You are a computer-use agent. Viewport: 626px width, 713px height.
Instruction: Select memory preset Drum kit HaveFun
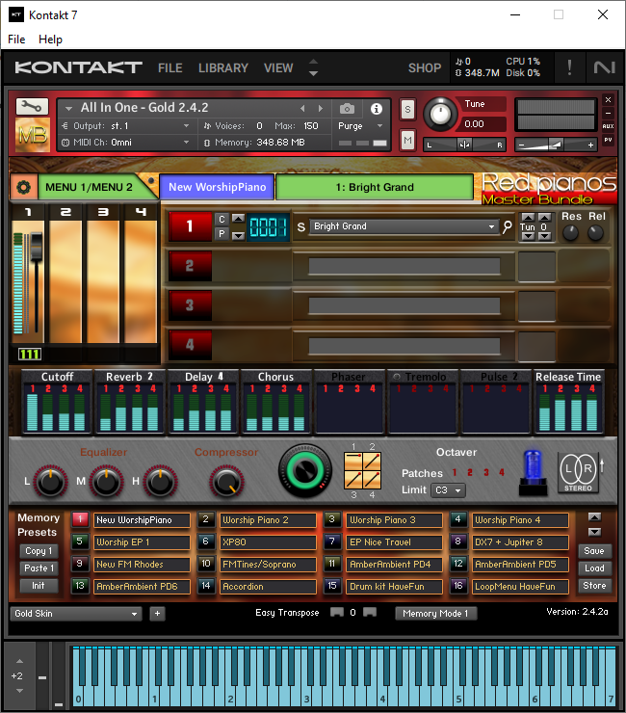(x=394, y=587)
